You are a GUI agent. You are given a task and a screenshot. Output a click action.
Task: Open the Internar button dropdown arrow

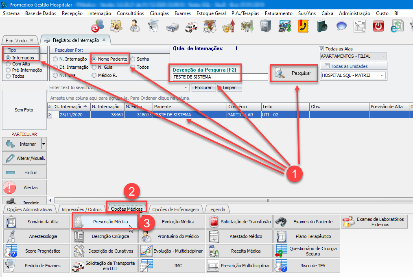pos(44,144)
